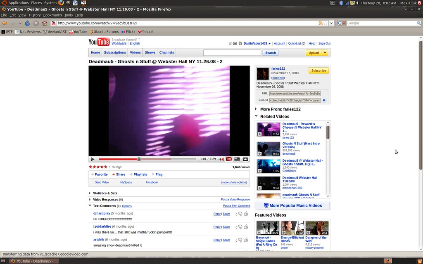Go back with the Firefox back arrow

coord(4,23)
